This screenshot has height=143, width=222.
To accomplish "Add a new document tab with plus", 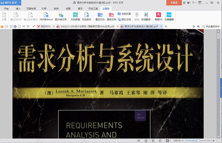I will [166, 27].
